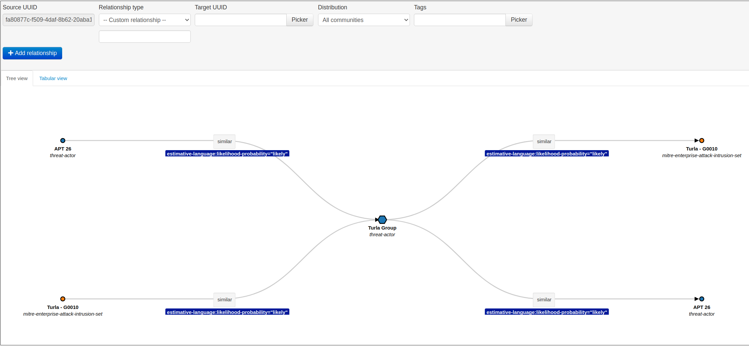Click top-left estimative-language likely tag
749x346 pixels.
pyautogui.click(x=227, y=154)
